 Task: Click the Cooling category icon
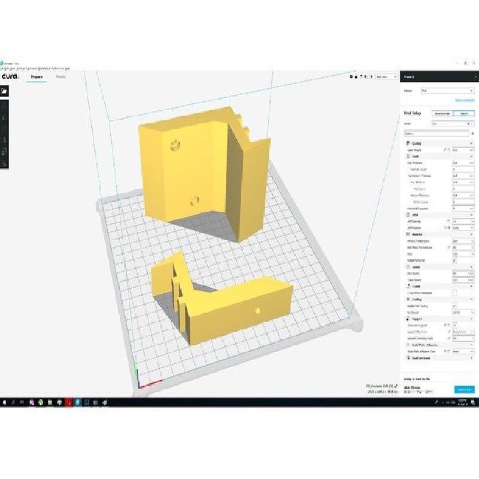click(x=408, y=299)
